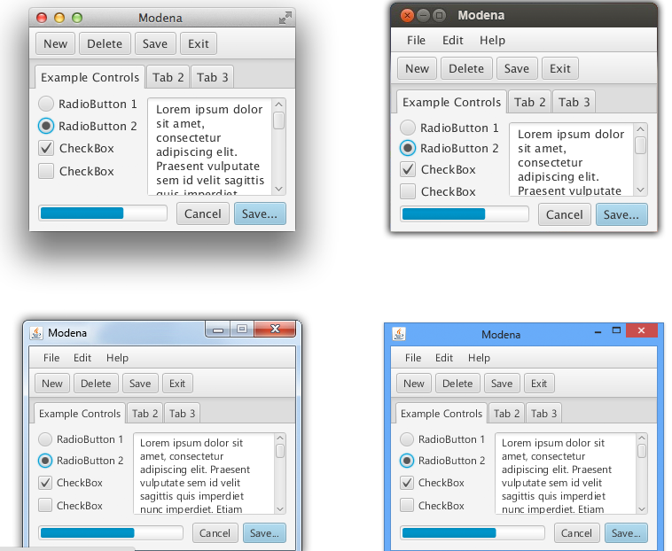672x551 pixels.
Task: Click the Java icon in Windows 8 Modena title bar
Action: click(399, 333)
